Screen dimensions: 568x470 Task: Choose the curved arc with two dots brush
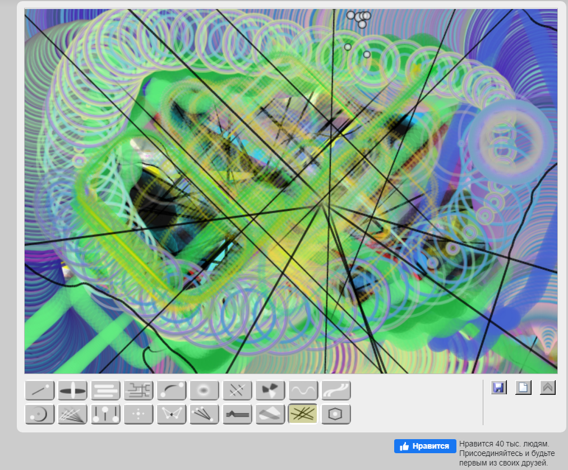172,390
